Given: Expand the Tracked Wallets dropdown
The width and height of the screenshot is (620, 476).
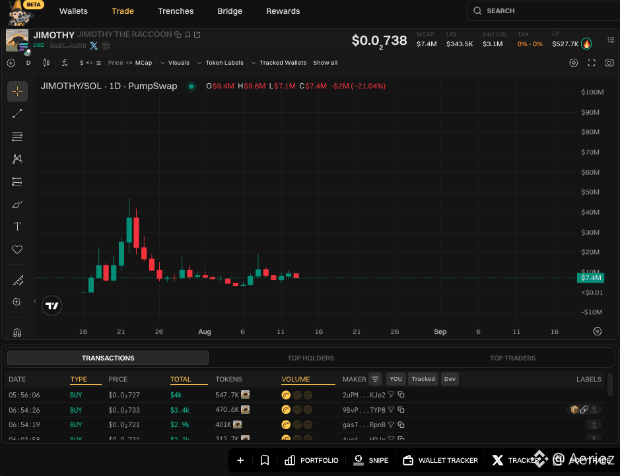Looking at the screenshot, I should coord(279,63).
